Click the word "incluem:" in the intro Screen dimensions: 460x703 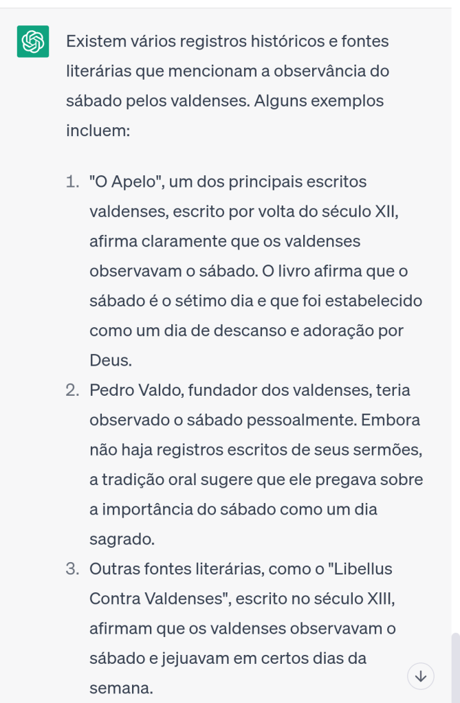click(x=98, y=130)
